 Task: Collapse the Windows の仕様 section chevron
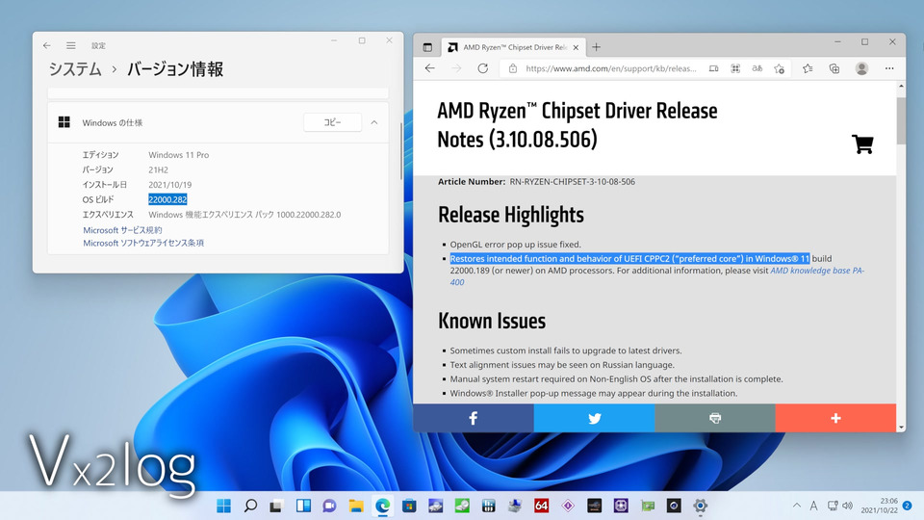pyautogui.click(x=374, y=122)
